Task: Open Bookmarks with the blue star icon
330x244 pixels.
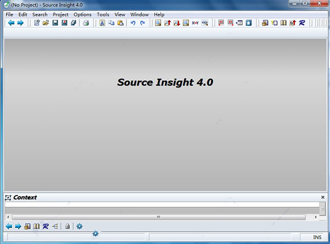Action: (249, 23)
